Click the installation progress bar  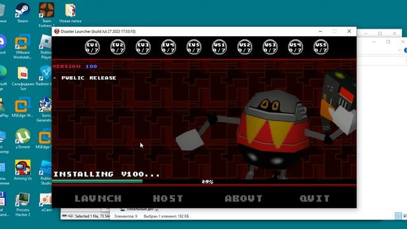click(x=204, y=182)
